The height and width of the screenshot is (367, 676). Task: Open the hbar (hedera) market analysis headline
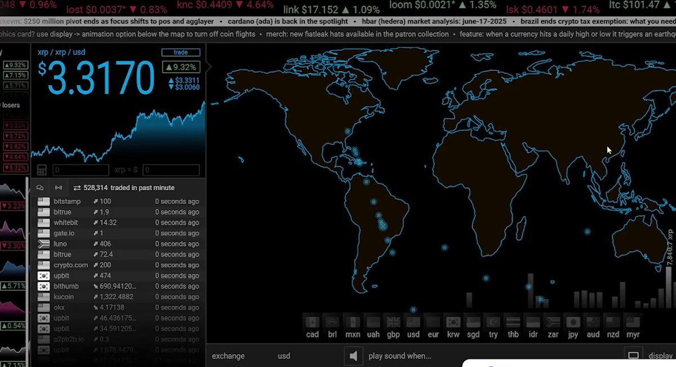[434, 21]
